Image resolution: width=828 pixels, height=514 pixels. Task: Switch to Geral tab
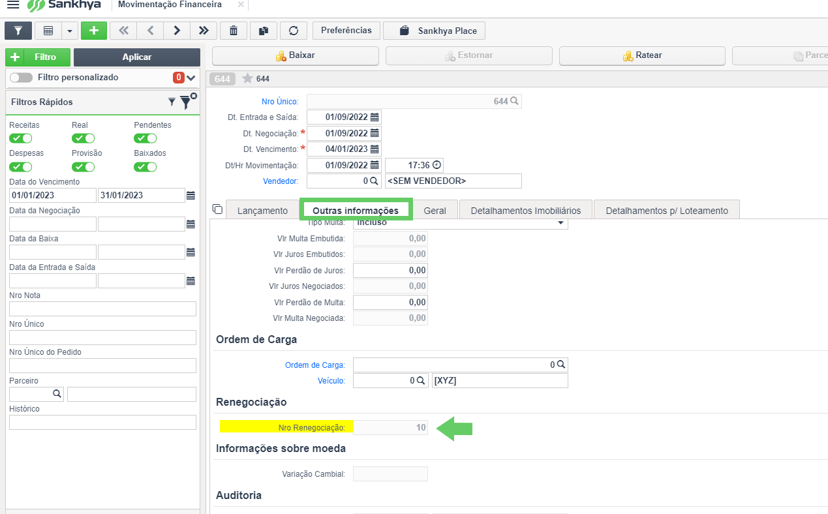(435, 210)
